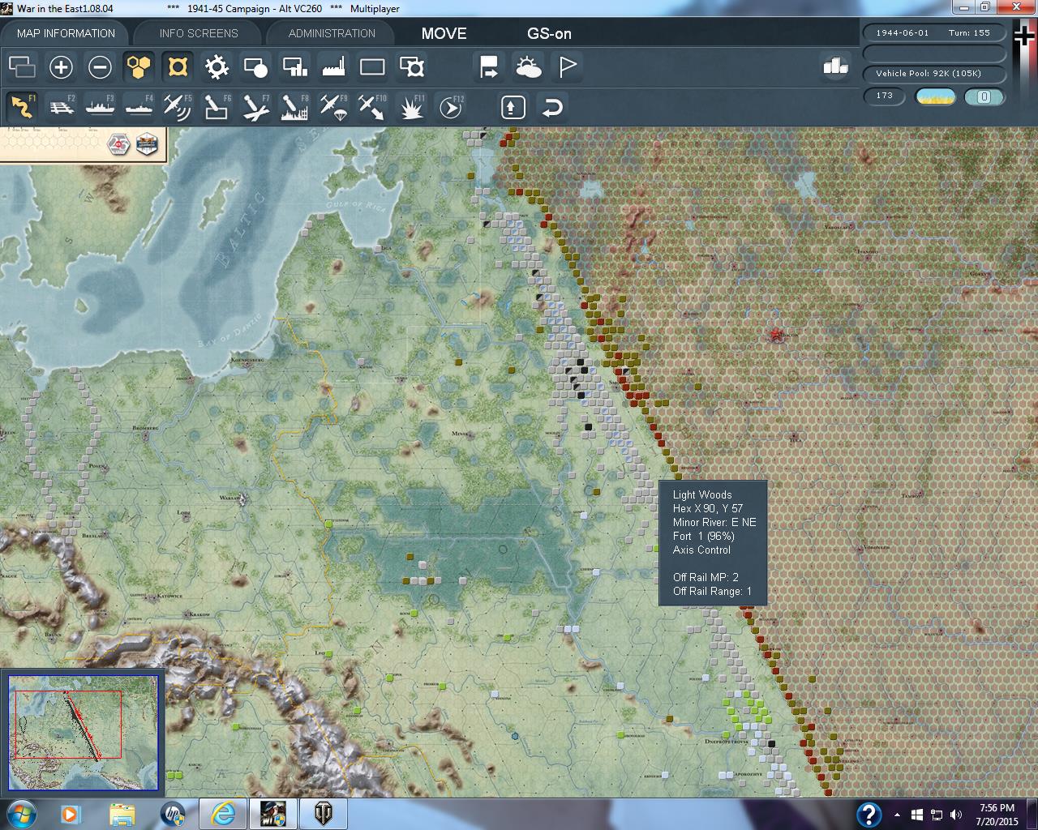
Task: Select the F8 bomb city mode icon
Action: pyautogui.click(x=294, y=107)
